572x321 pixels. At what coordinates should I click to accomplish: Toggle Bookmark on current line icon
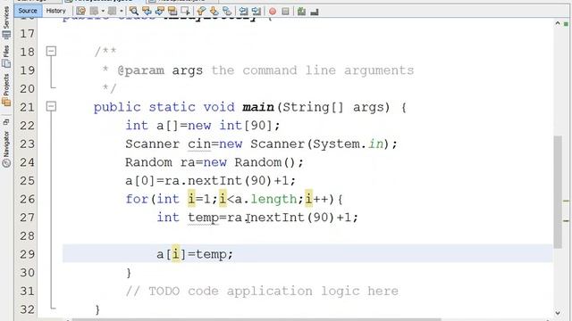[227, 12]
